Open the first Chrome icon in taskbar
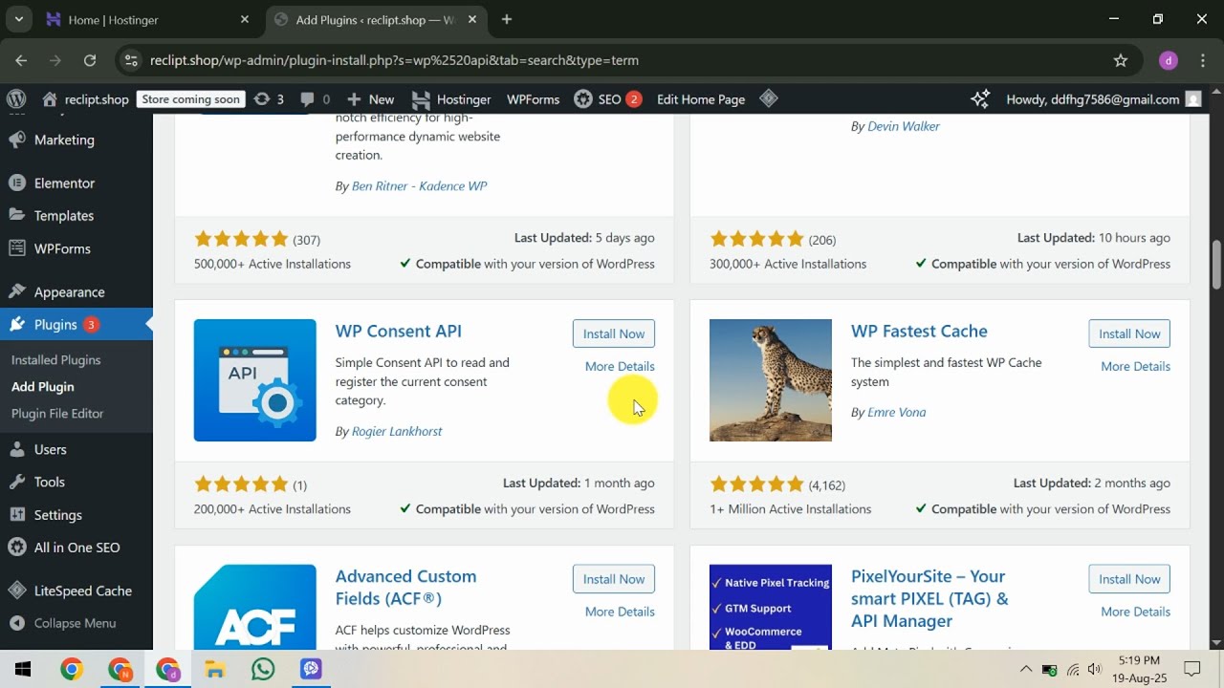Viewport: 1224px width, 688px height. [72, 669]
